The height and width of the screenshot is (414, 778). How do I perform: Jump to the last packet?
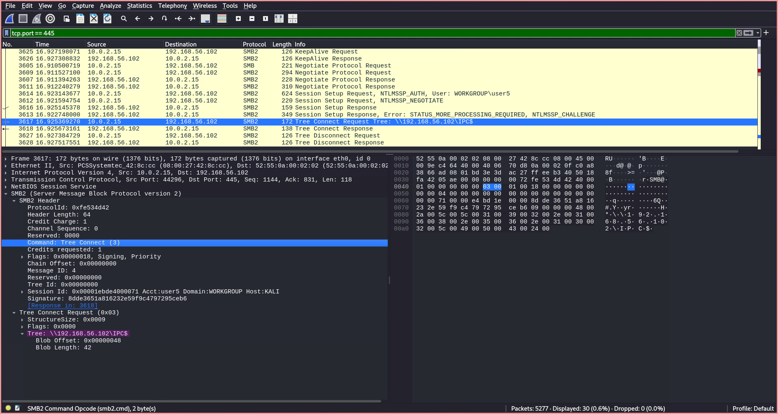coord(192,19)
